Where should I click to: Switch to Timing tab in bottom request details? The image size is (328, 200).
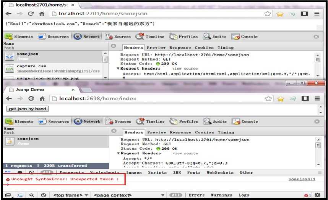(x=226, y=132)
